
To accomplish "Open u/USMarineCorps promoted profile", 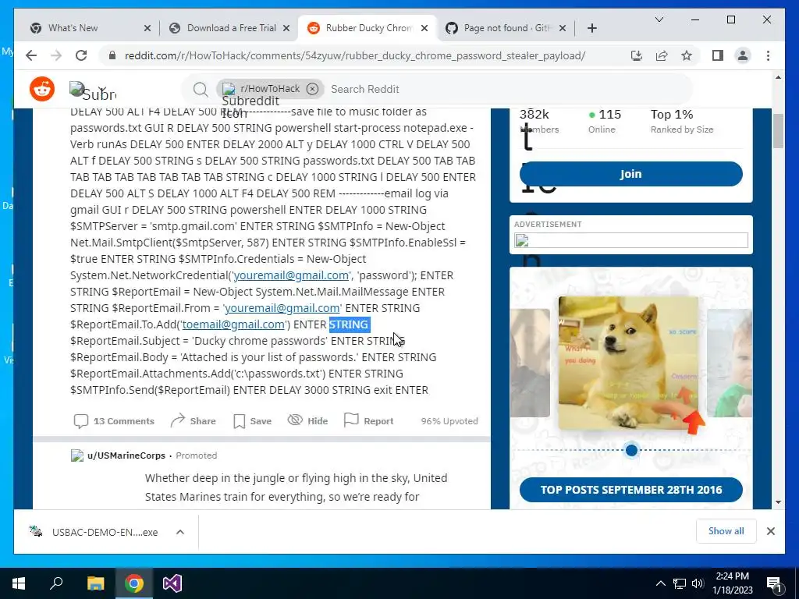I will pyautogui.click(x=126, y=455).
